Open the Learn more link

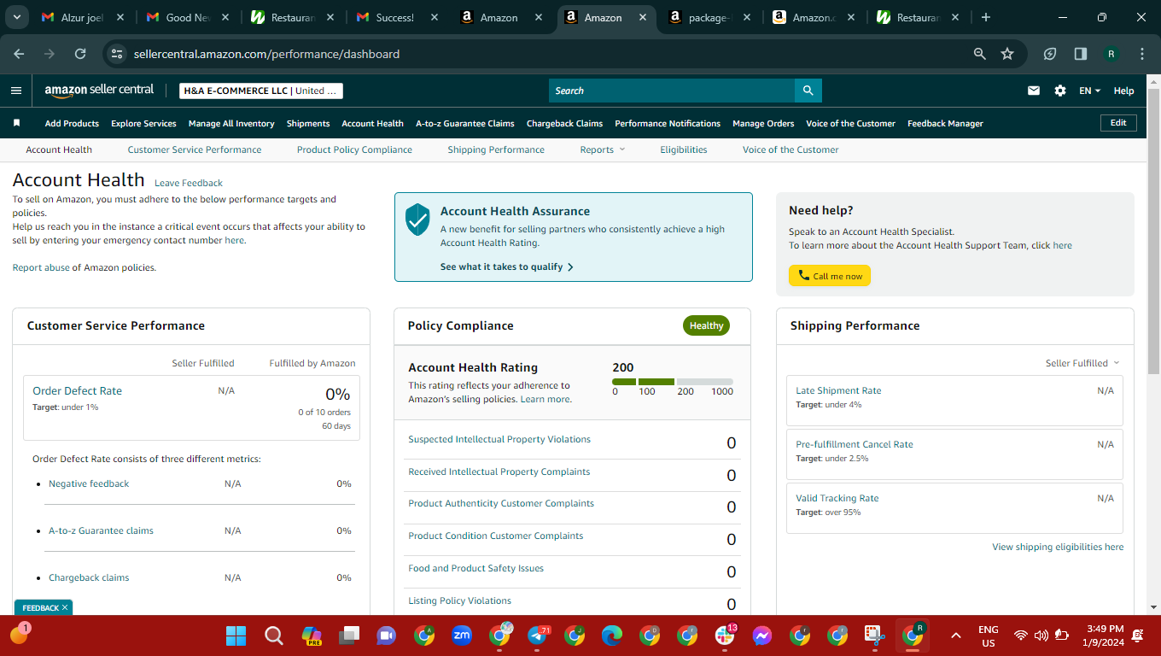point(545,399)
